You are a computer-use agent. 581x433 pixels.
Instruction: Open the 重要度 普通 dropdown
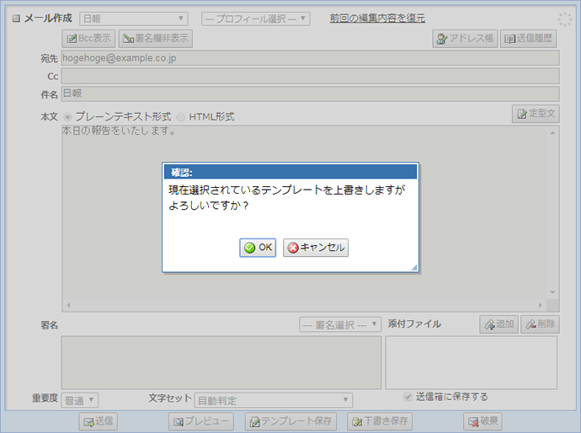(80, 400)
